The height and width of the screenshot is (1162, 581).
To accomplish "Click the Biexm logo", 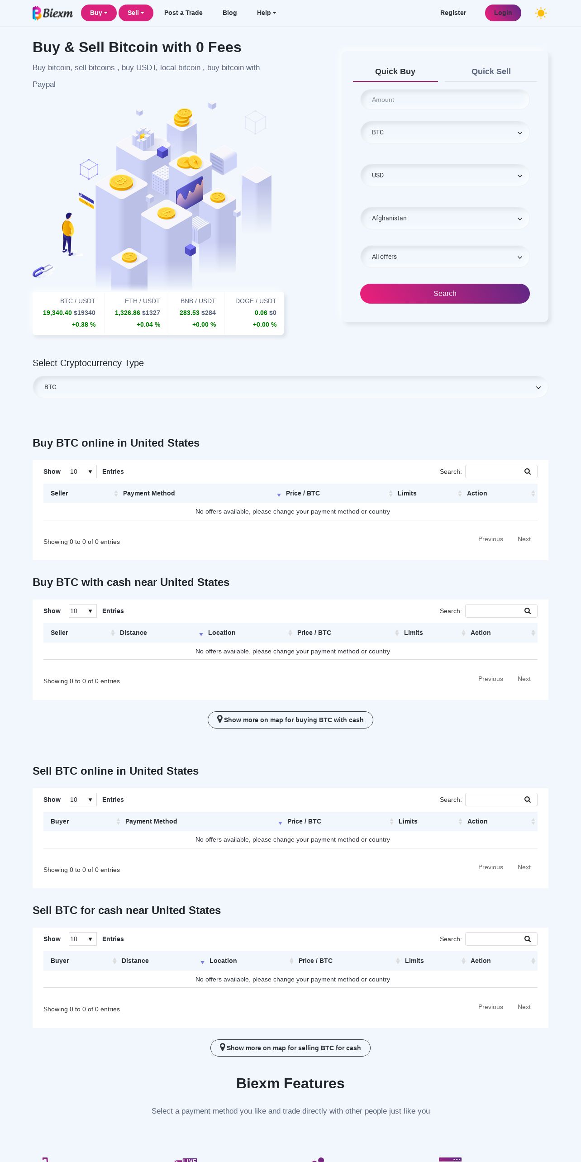I will point(53,13).
